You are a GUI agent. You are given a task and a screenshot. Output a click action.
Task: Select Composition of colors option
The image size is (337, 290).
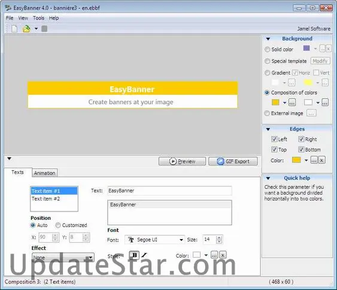267,92
